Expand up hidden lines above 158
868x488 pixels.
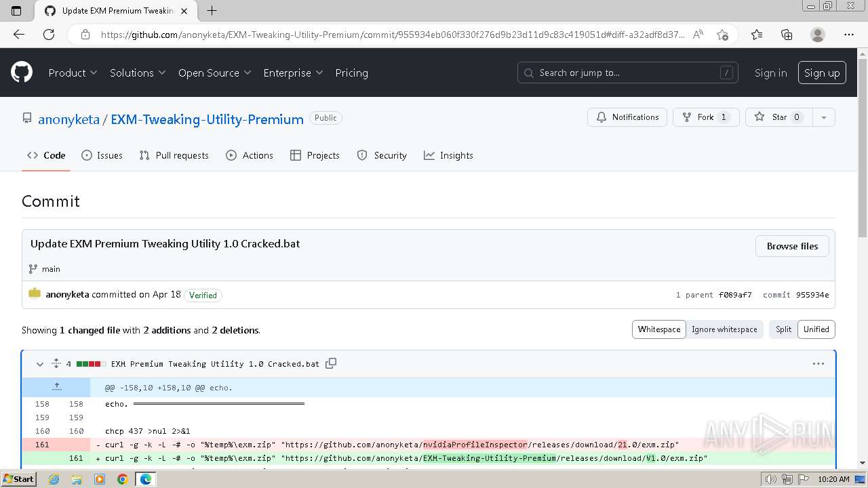56,387
